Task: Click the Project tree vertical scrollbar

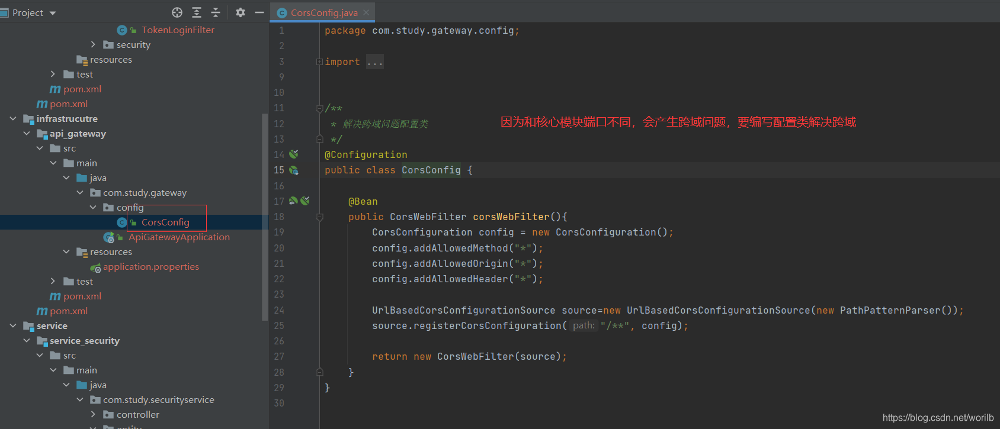Action: (x=265, y=216)
